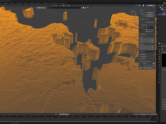Jump to the timeline end frame
Image resolution: width=166 pixels, height=124 pixels.
(68, 114)
